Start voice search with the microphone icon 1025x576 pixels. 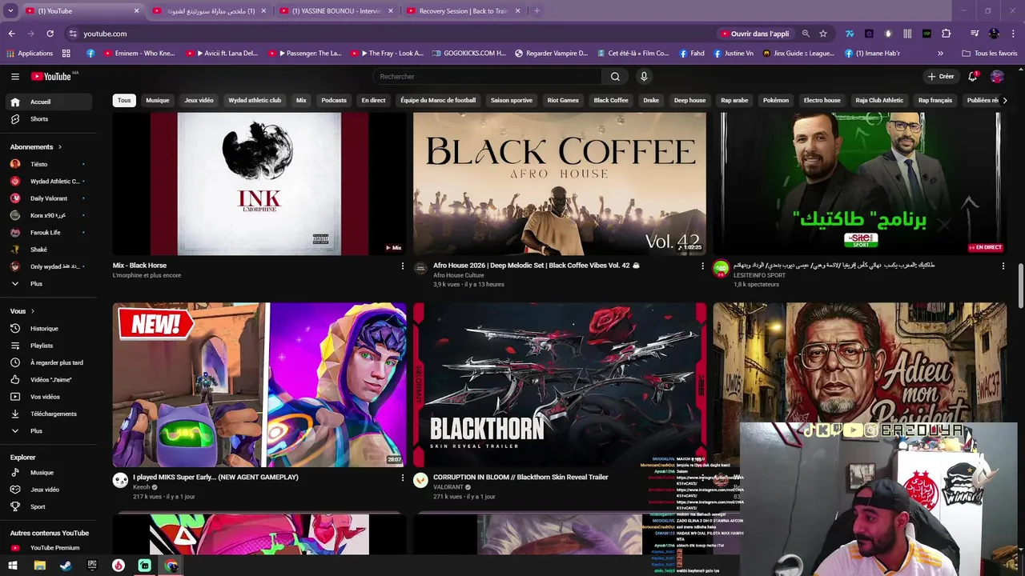click(643, 77)
